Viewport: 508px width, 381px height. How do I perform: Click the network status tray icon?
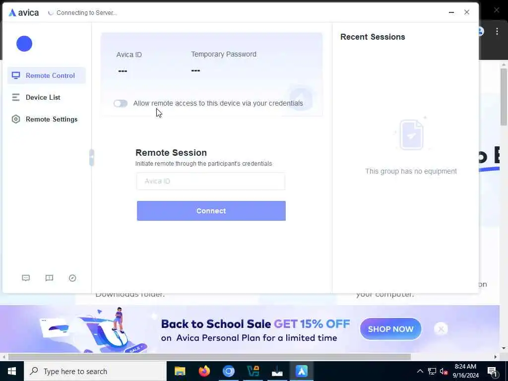pos(432,371)
